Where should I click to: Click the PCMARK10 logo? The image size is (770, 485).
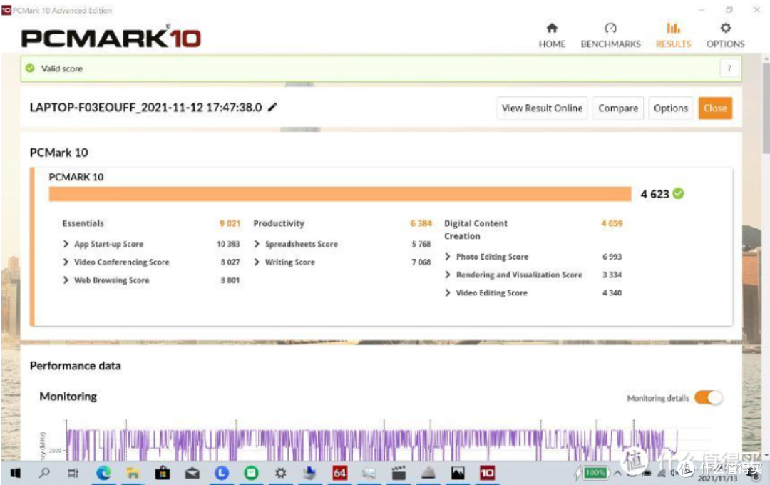coord(111,38)
